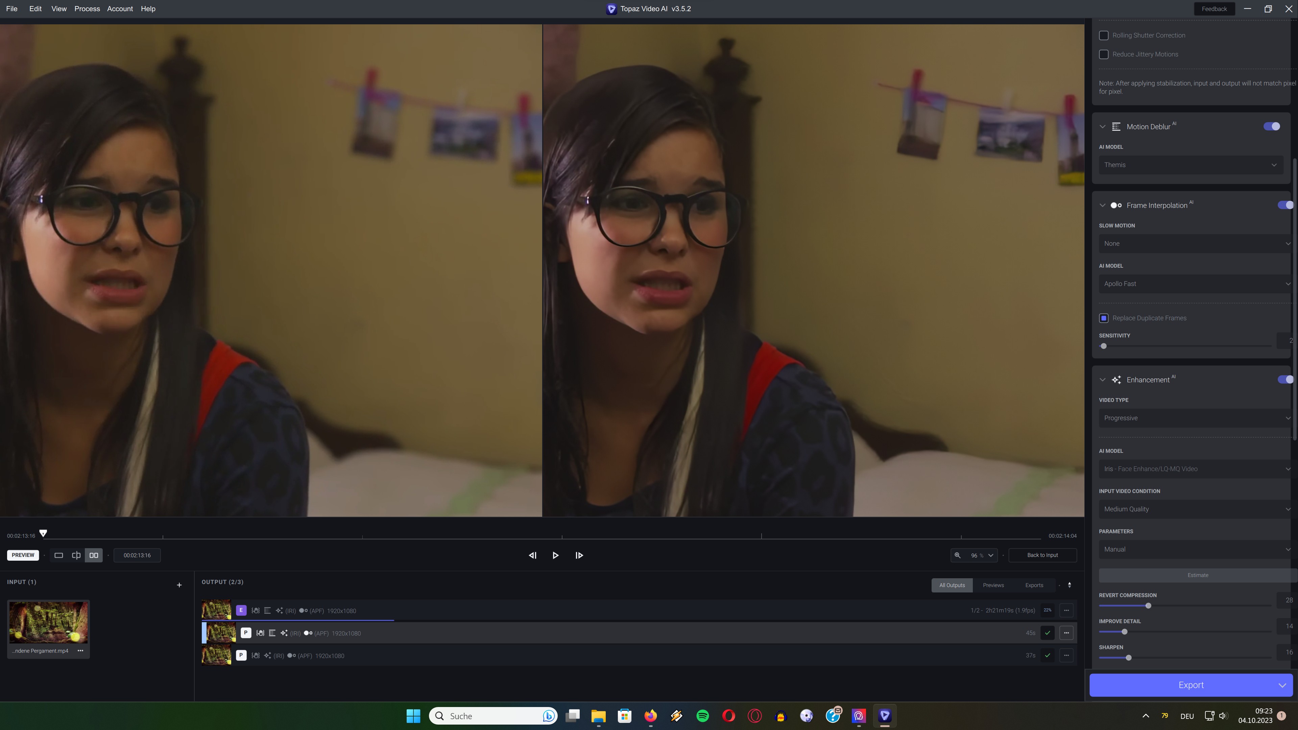
Task: Select side-by-side view layout icon
Action: [94, 555]
